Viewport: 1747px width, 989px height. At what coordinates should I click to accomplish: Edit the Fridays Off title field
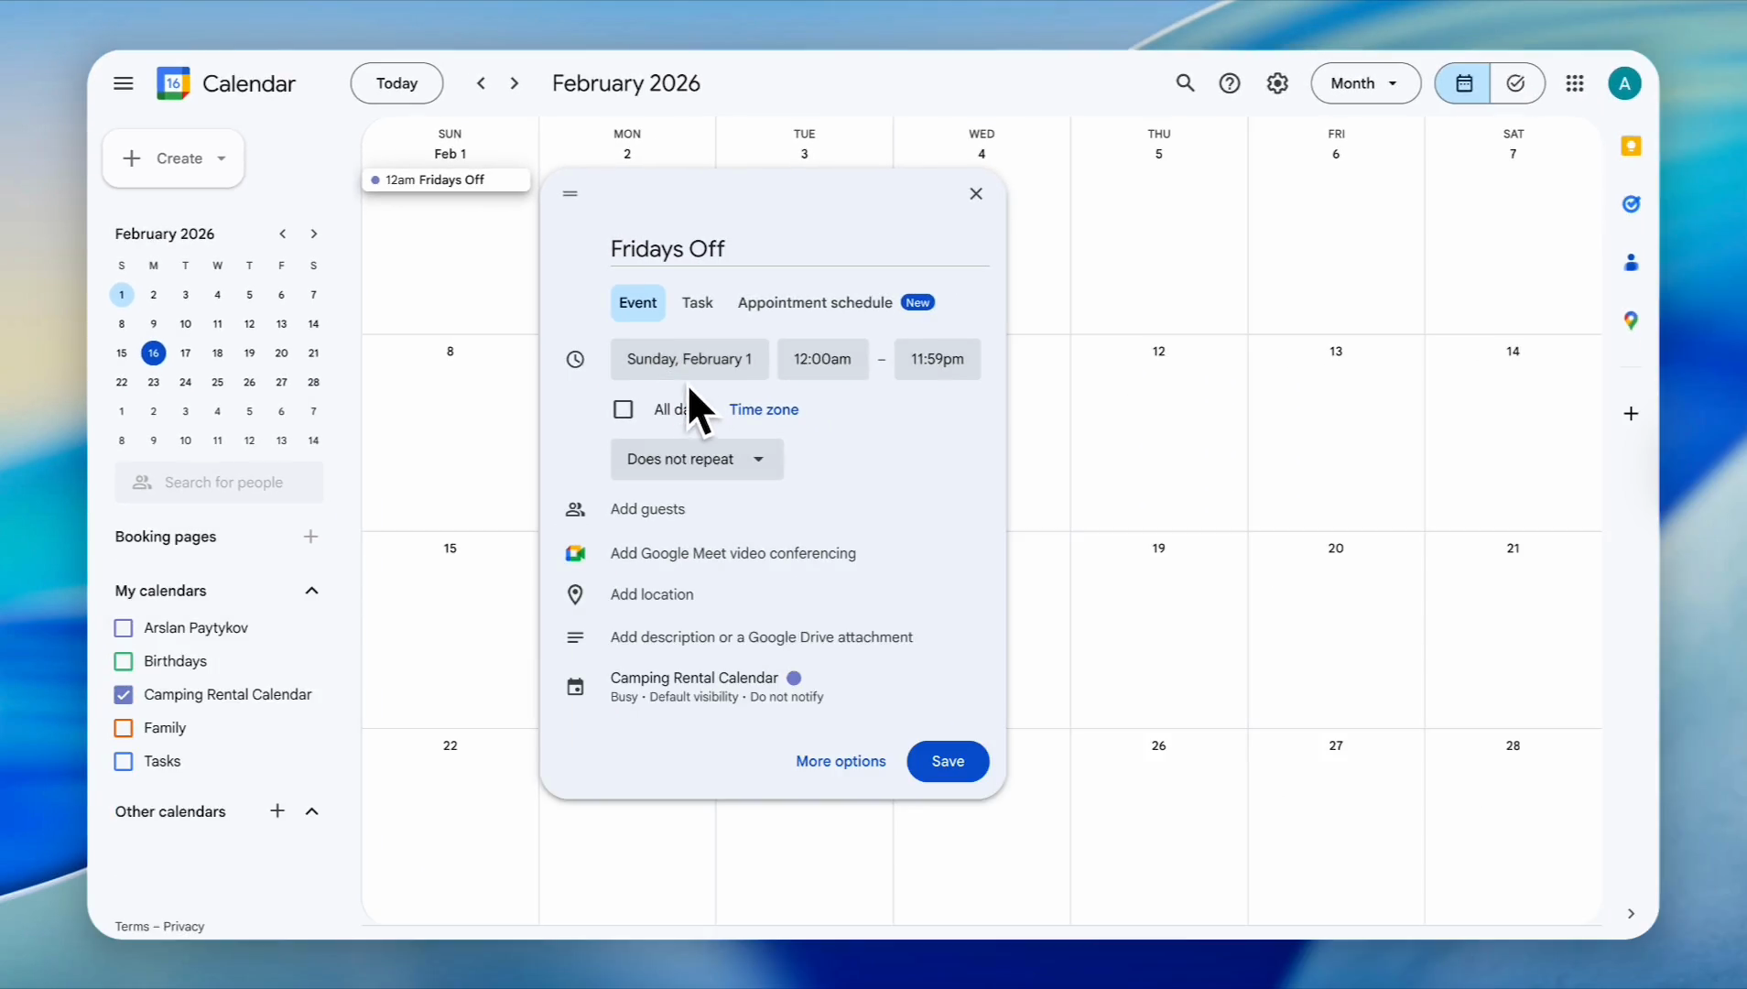click(x=799, y=249)
